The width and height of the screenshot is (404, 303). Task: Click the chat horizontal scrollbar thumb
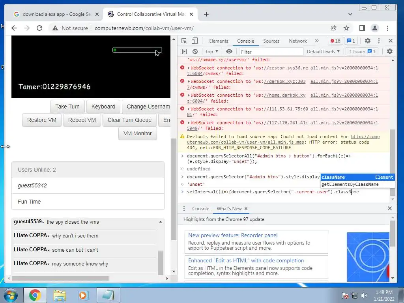[60, 278]
